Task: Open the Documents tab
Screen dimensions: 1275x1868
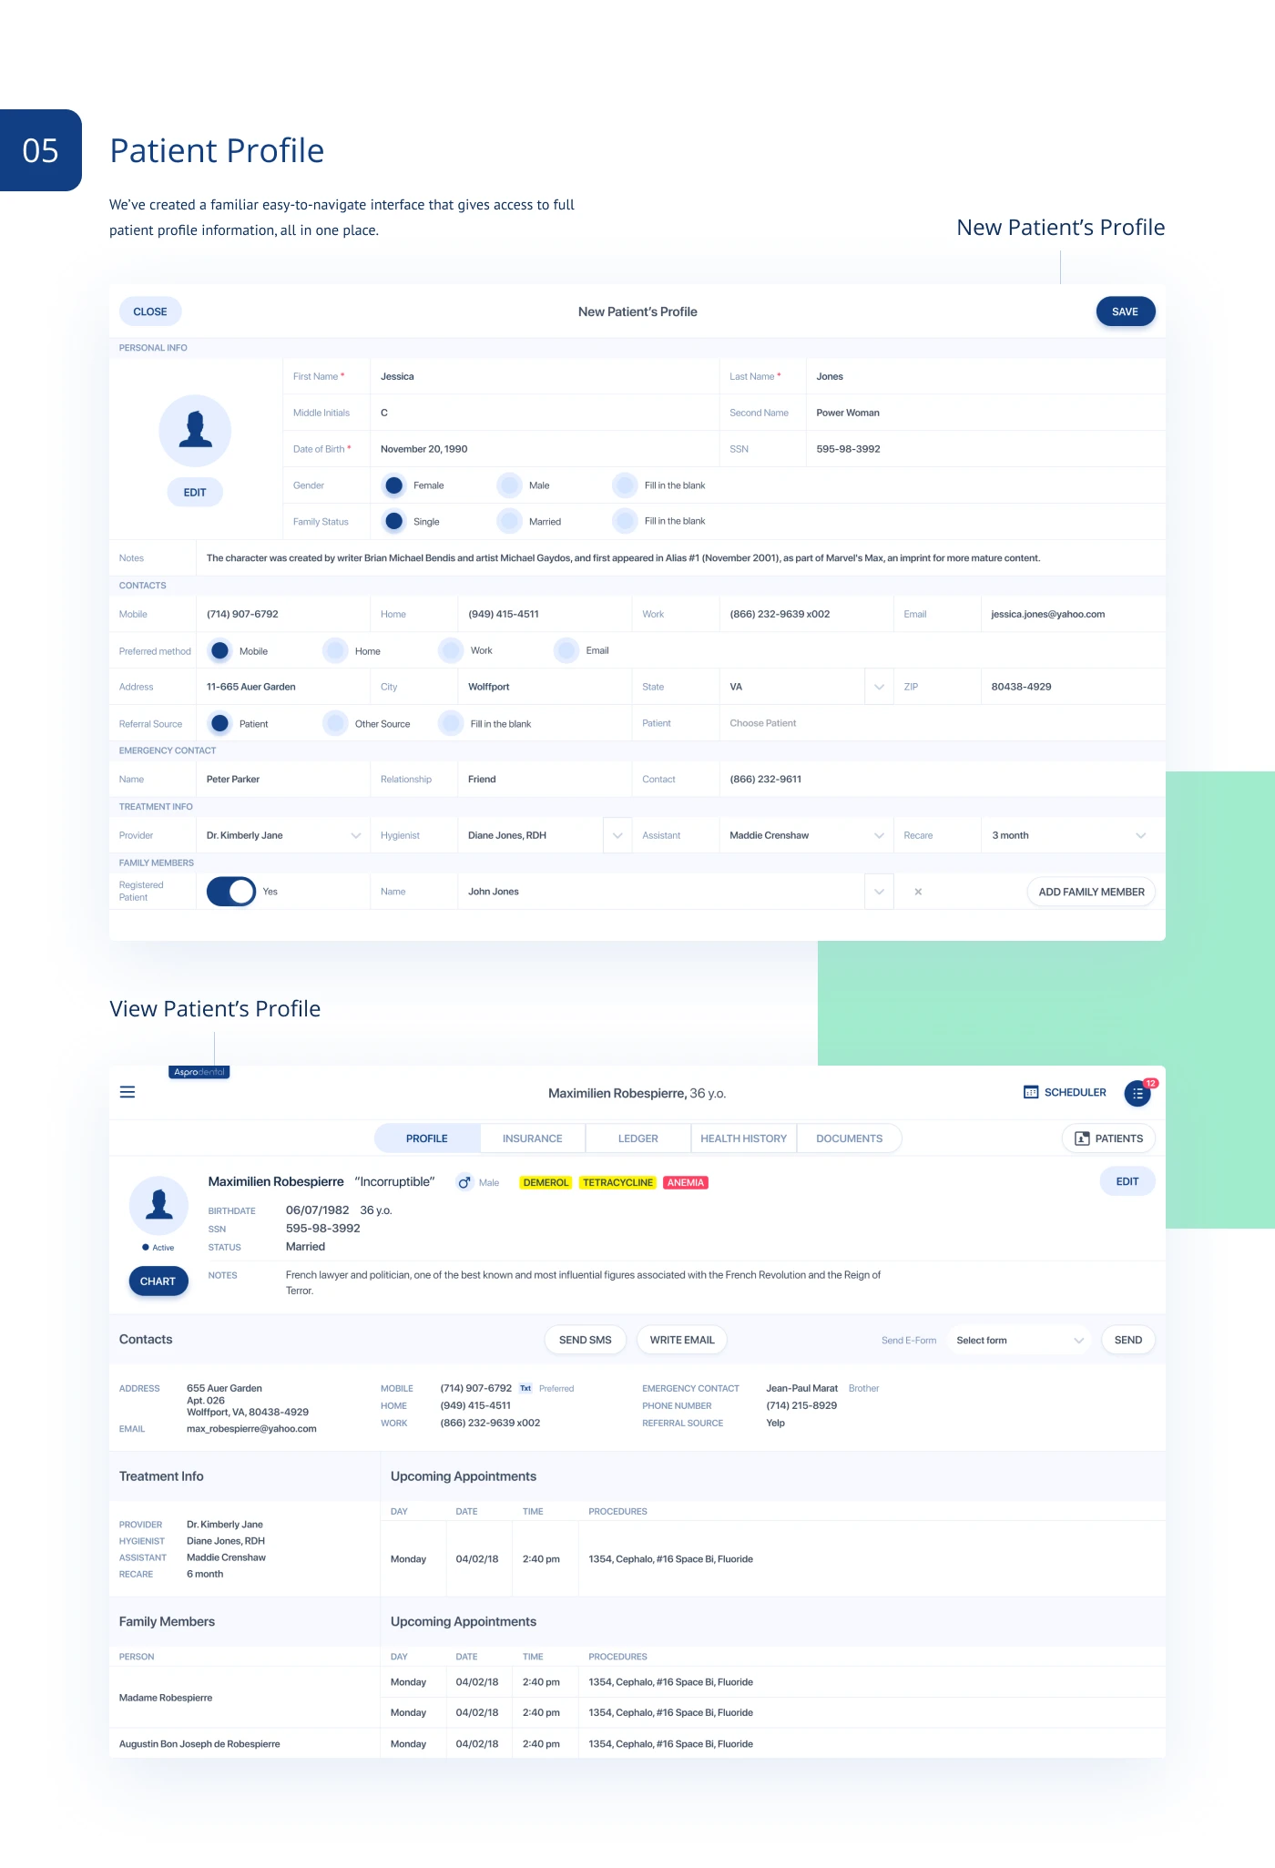Action: [x=850, y=1138]
